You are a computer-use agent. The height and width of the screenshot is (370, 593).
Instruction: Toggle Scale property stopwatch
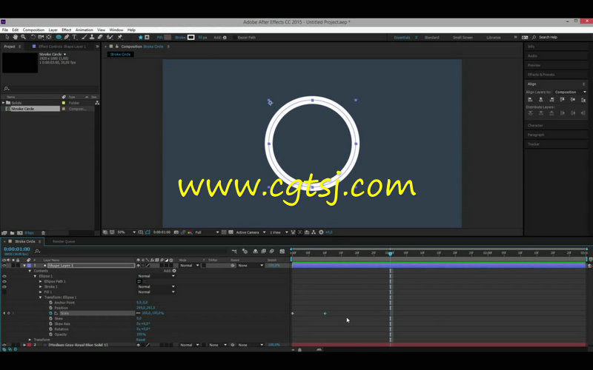(x=50, y=313)
